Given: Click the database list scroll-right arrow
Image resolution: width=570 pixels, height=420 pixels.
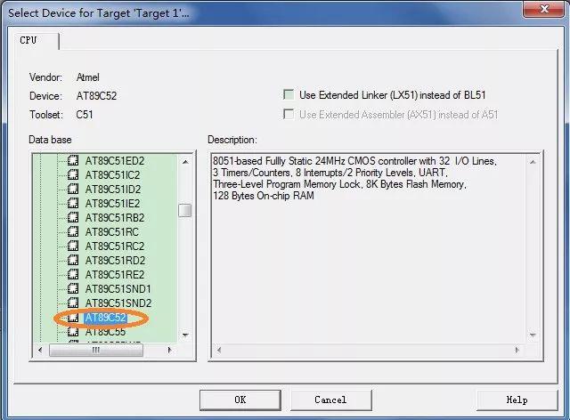Looking at the screenshot, I should pos(169,351).
